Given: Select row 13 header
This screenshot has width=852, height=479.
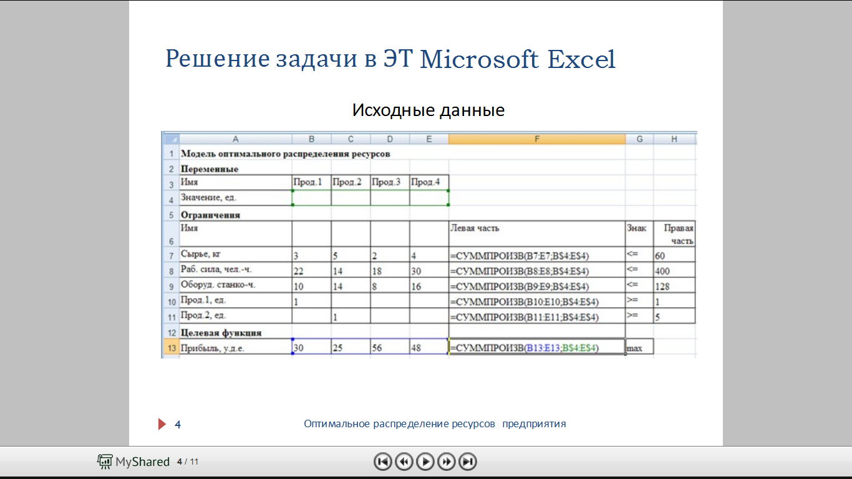Looking at the screenshot, I should tap(170, 347).
